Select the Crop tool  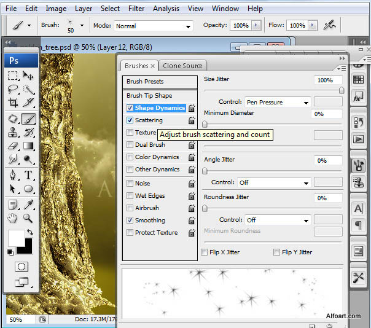coord(13,104)
